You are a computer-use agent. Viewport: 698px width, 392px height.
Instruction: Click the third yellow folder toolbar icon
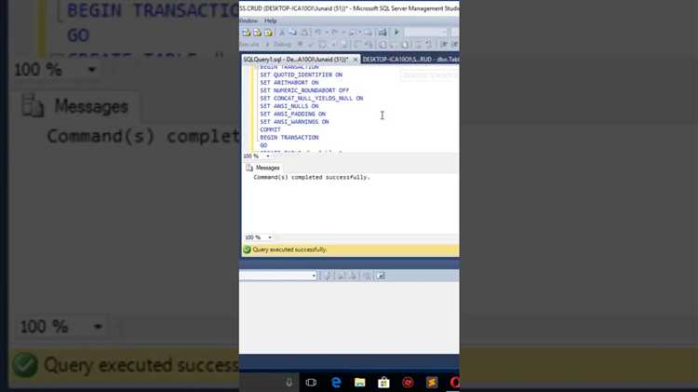coord(268,33)
